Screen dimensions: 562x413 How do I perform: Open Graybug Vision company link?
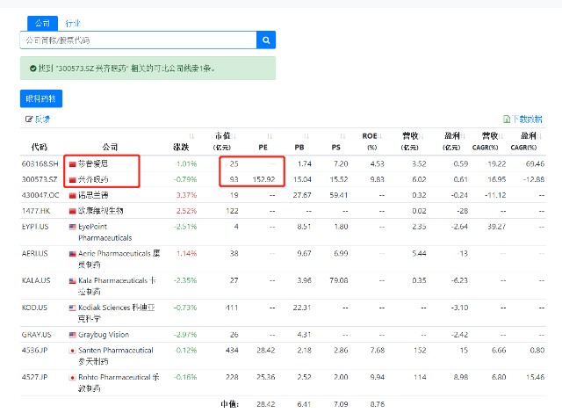[104, 335]
